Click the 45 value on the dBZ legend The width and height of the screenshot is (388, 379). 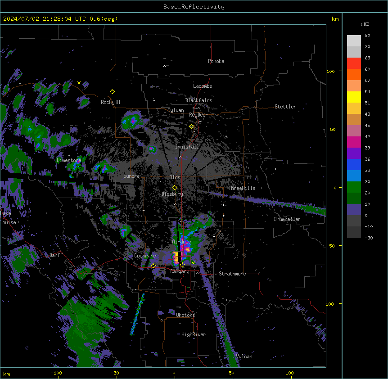coord(367,126)
